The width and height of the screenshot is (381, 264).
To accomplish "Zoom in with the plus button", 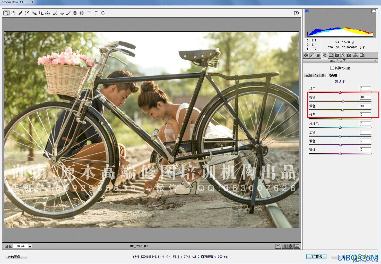I will (11, 247).
